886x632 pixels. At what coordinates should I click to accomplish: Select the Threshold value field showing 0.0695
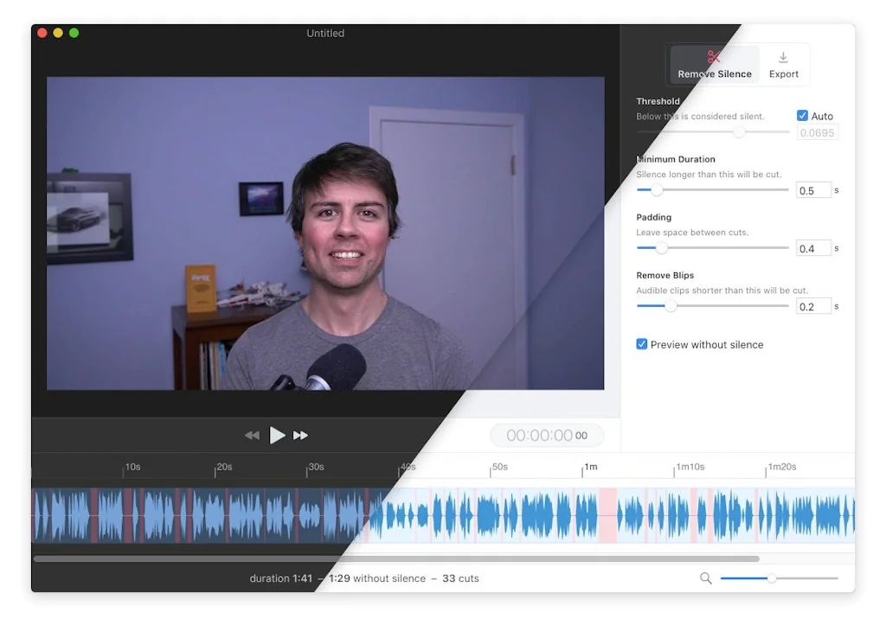click(x=817, y=132)
